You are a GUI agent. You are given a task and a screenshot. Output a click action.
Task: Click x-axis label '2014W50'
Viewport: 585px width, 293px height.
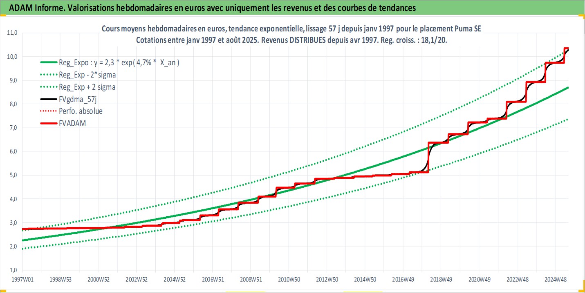point(365,280)
